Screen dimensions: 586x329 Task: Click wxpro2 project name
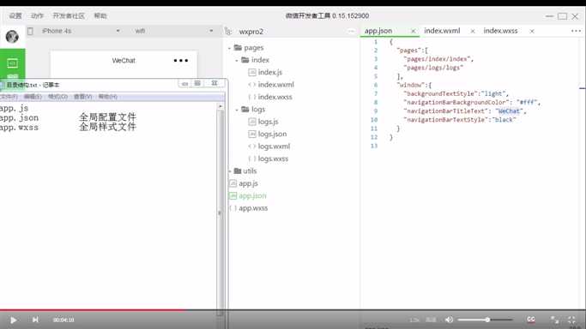coord(251,32)
